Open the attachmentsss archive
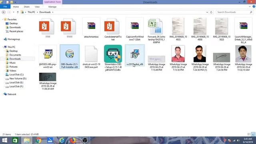 pos(91,26)
